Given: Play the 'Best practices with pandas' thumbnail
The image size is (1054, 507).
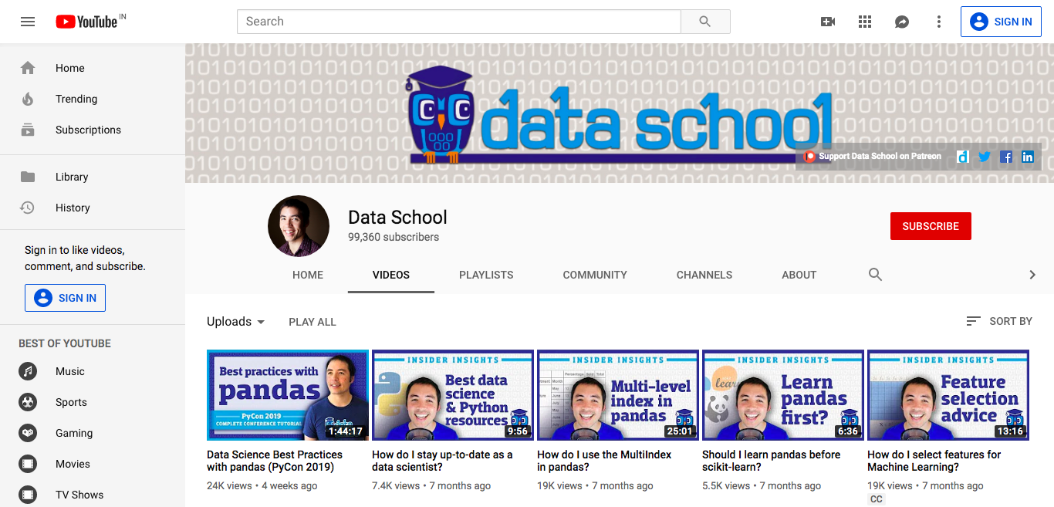Looking at the screenshot, I should 288,395.
